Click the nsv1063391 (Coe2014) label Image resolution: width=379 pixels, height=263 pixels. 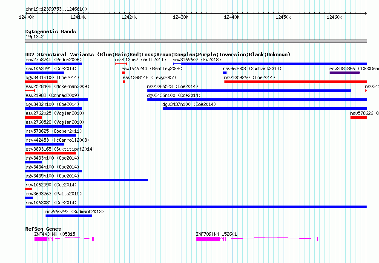[51, 69]
